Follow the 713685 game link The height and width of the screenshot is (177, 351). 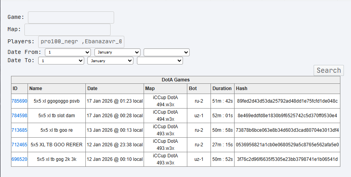[x=19, y=130]
